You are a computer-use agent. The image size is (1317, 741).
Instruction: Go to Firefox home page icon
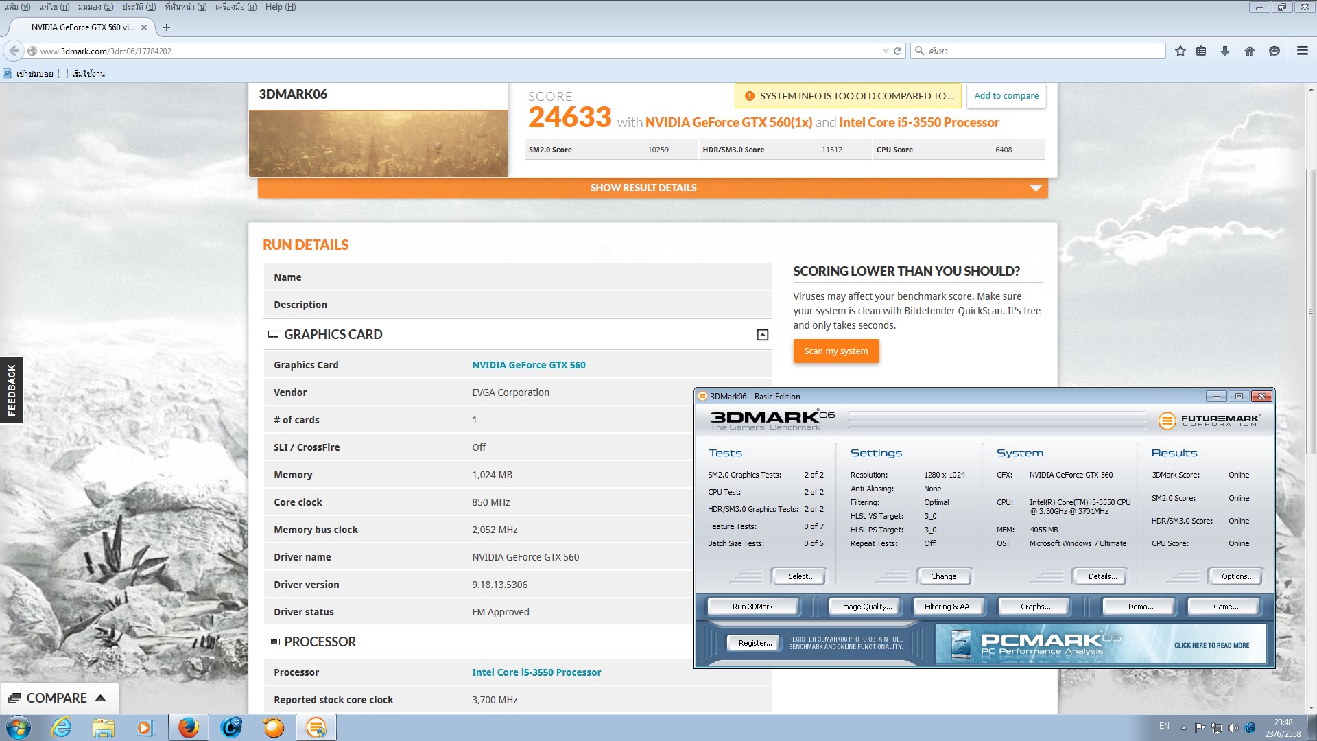coord(1249,51)
